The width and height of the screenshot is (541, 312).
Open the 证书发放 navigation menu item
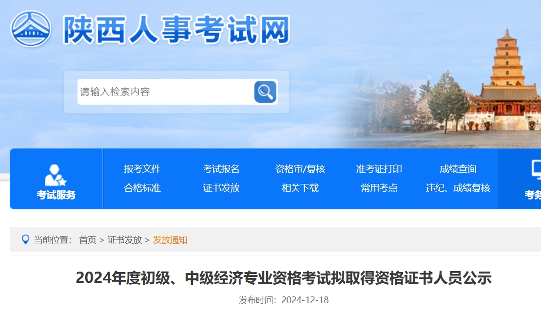pyautogui.click(x=221, y=188)
